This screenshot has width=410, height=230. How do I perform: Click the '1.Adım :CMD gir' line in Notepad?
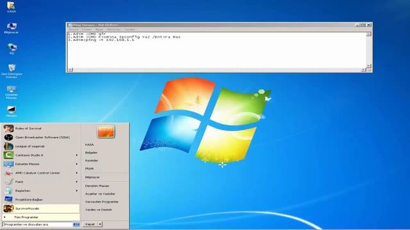pyautogui.click(x=87, y=34)
